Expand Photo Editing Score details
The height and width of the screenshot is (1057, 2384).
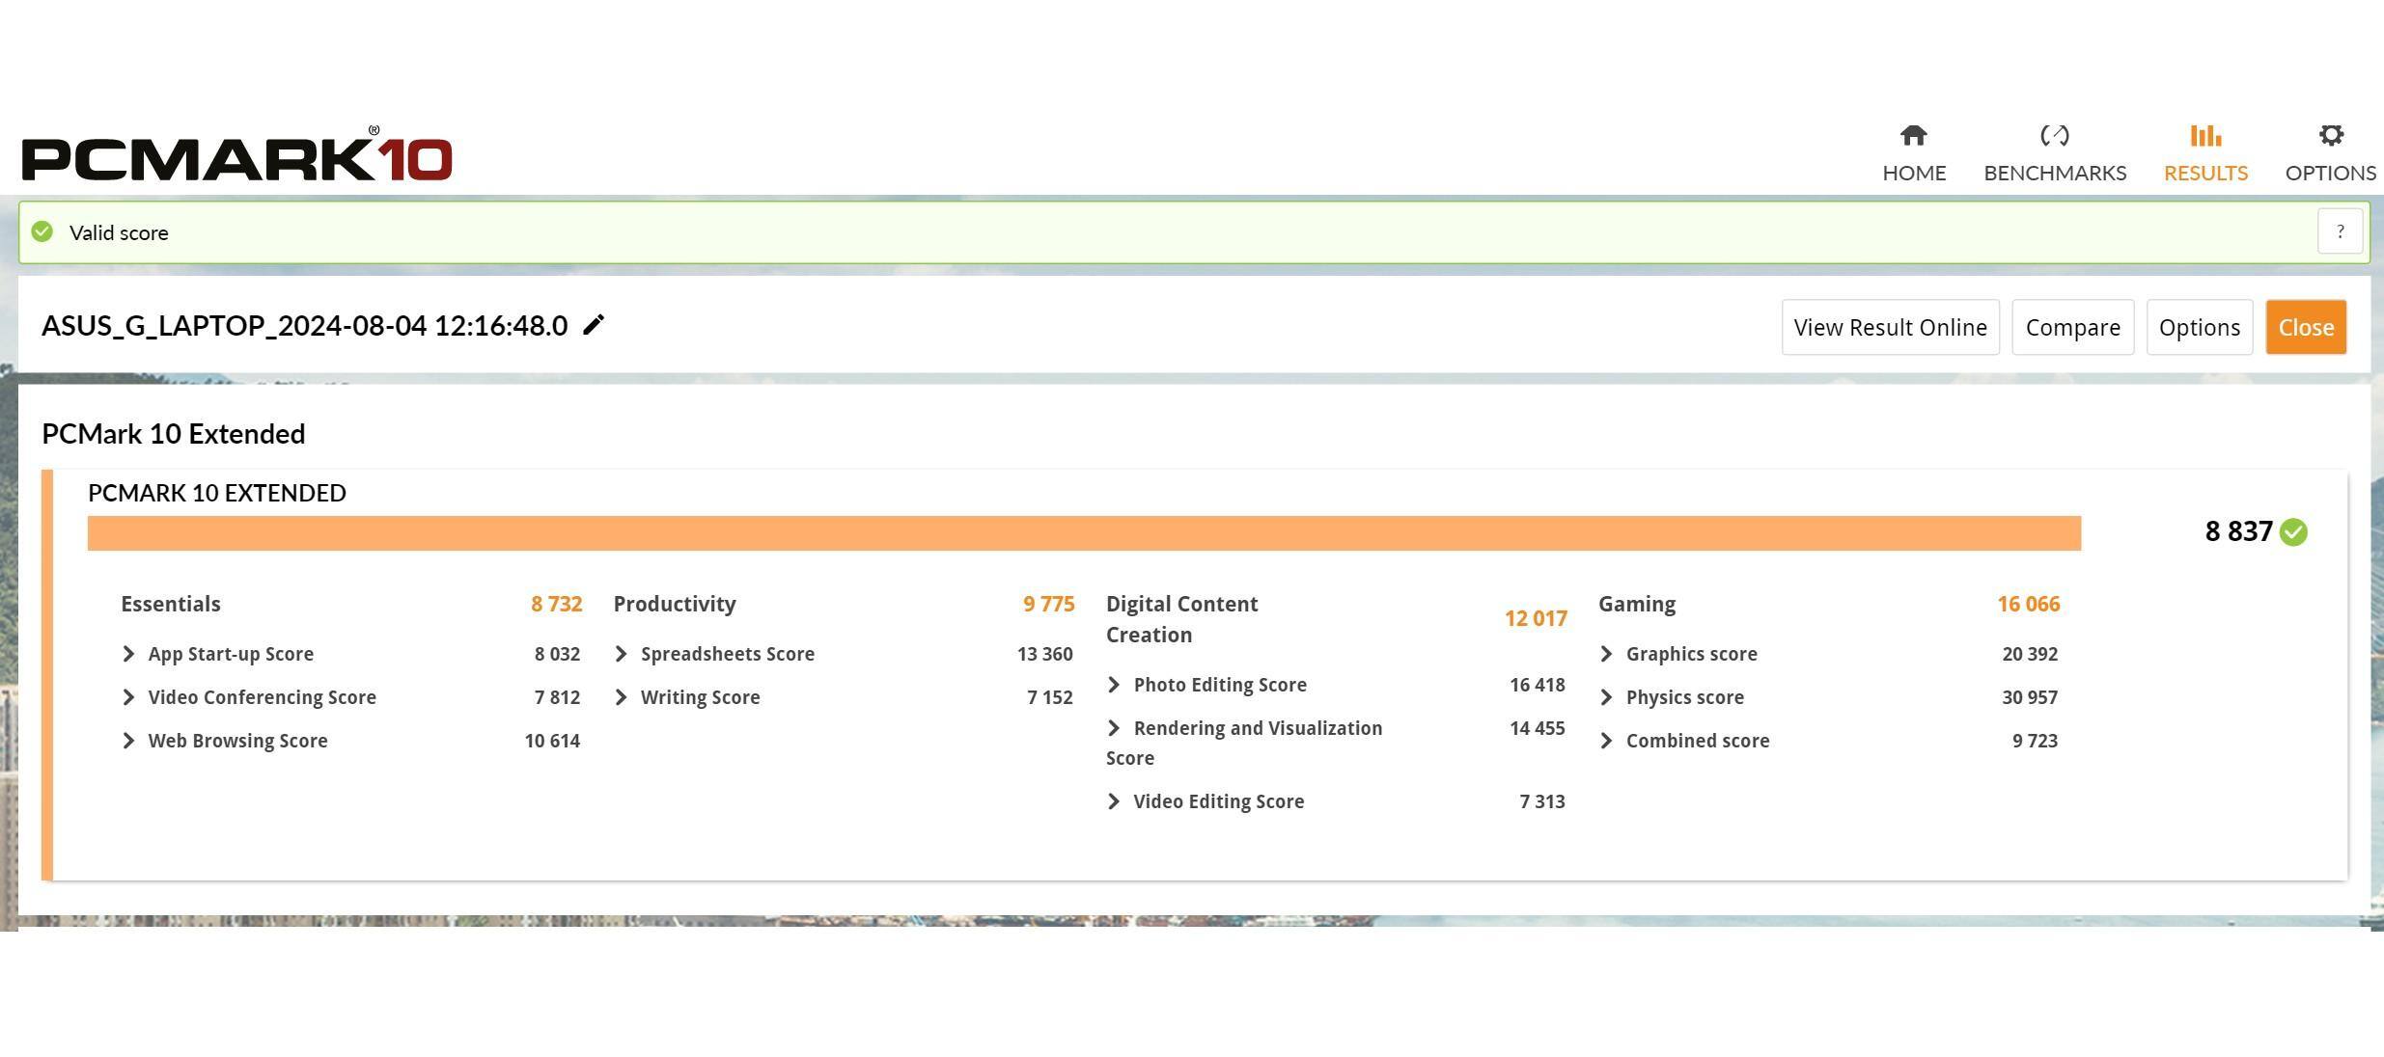[1114, 685]
